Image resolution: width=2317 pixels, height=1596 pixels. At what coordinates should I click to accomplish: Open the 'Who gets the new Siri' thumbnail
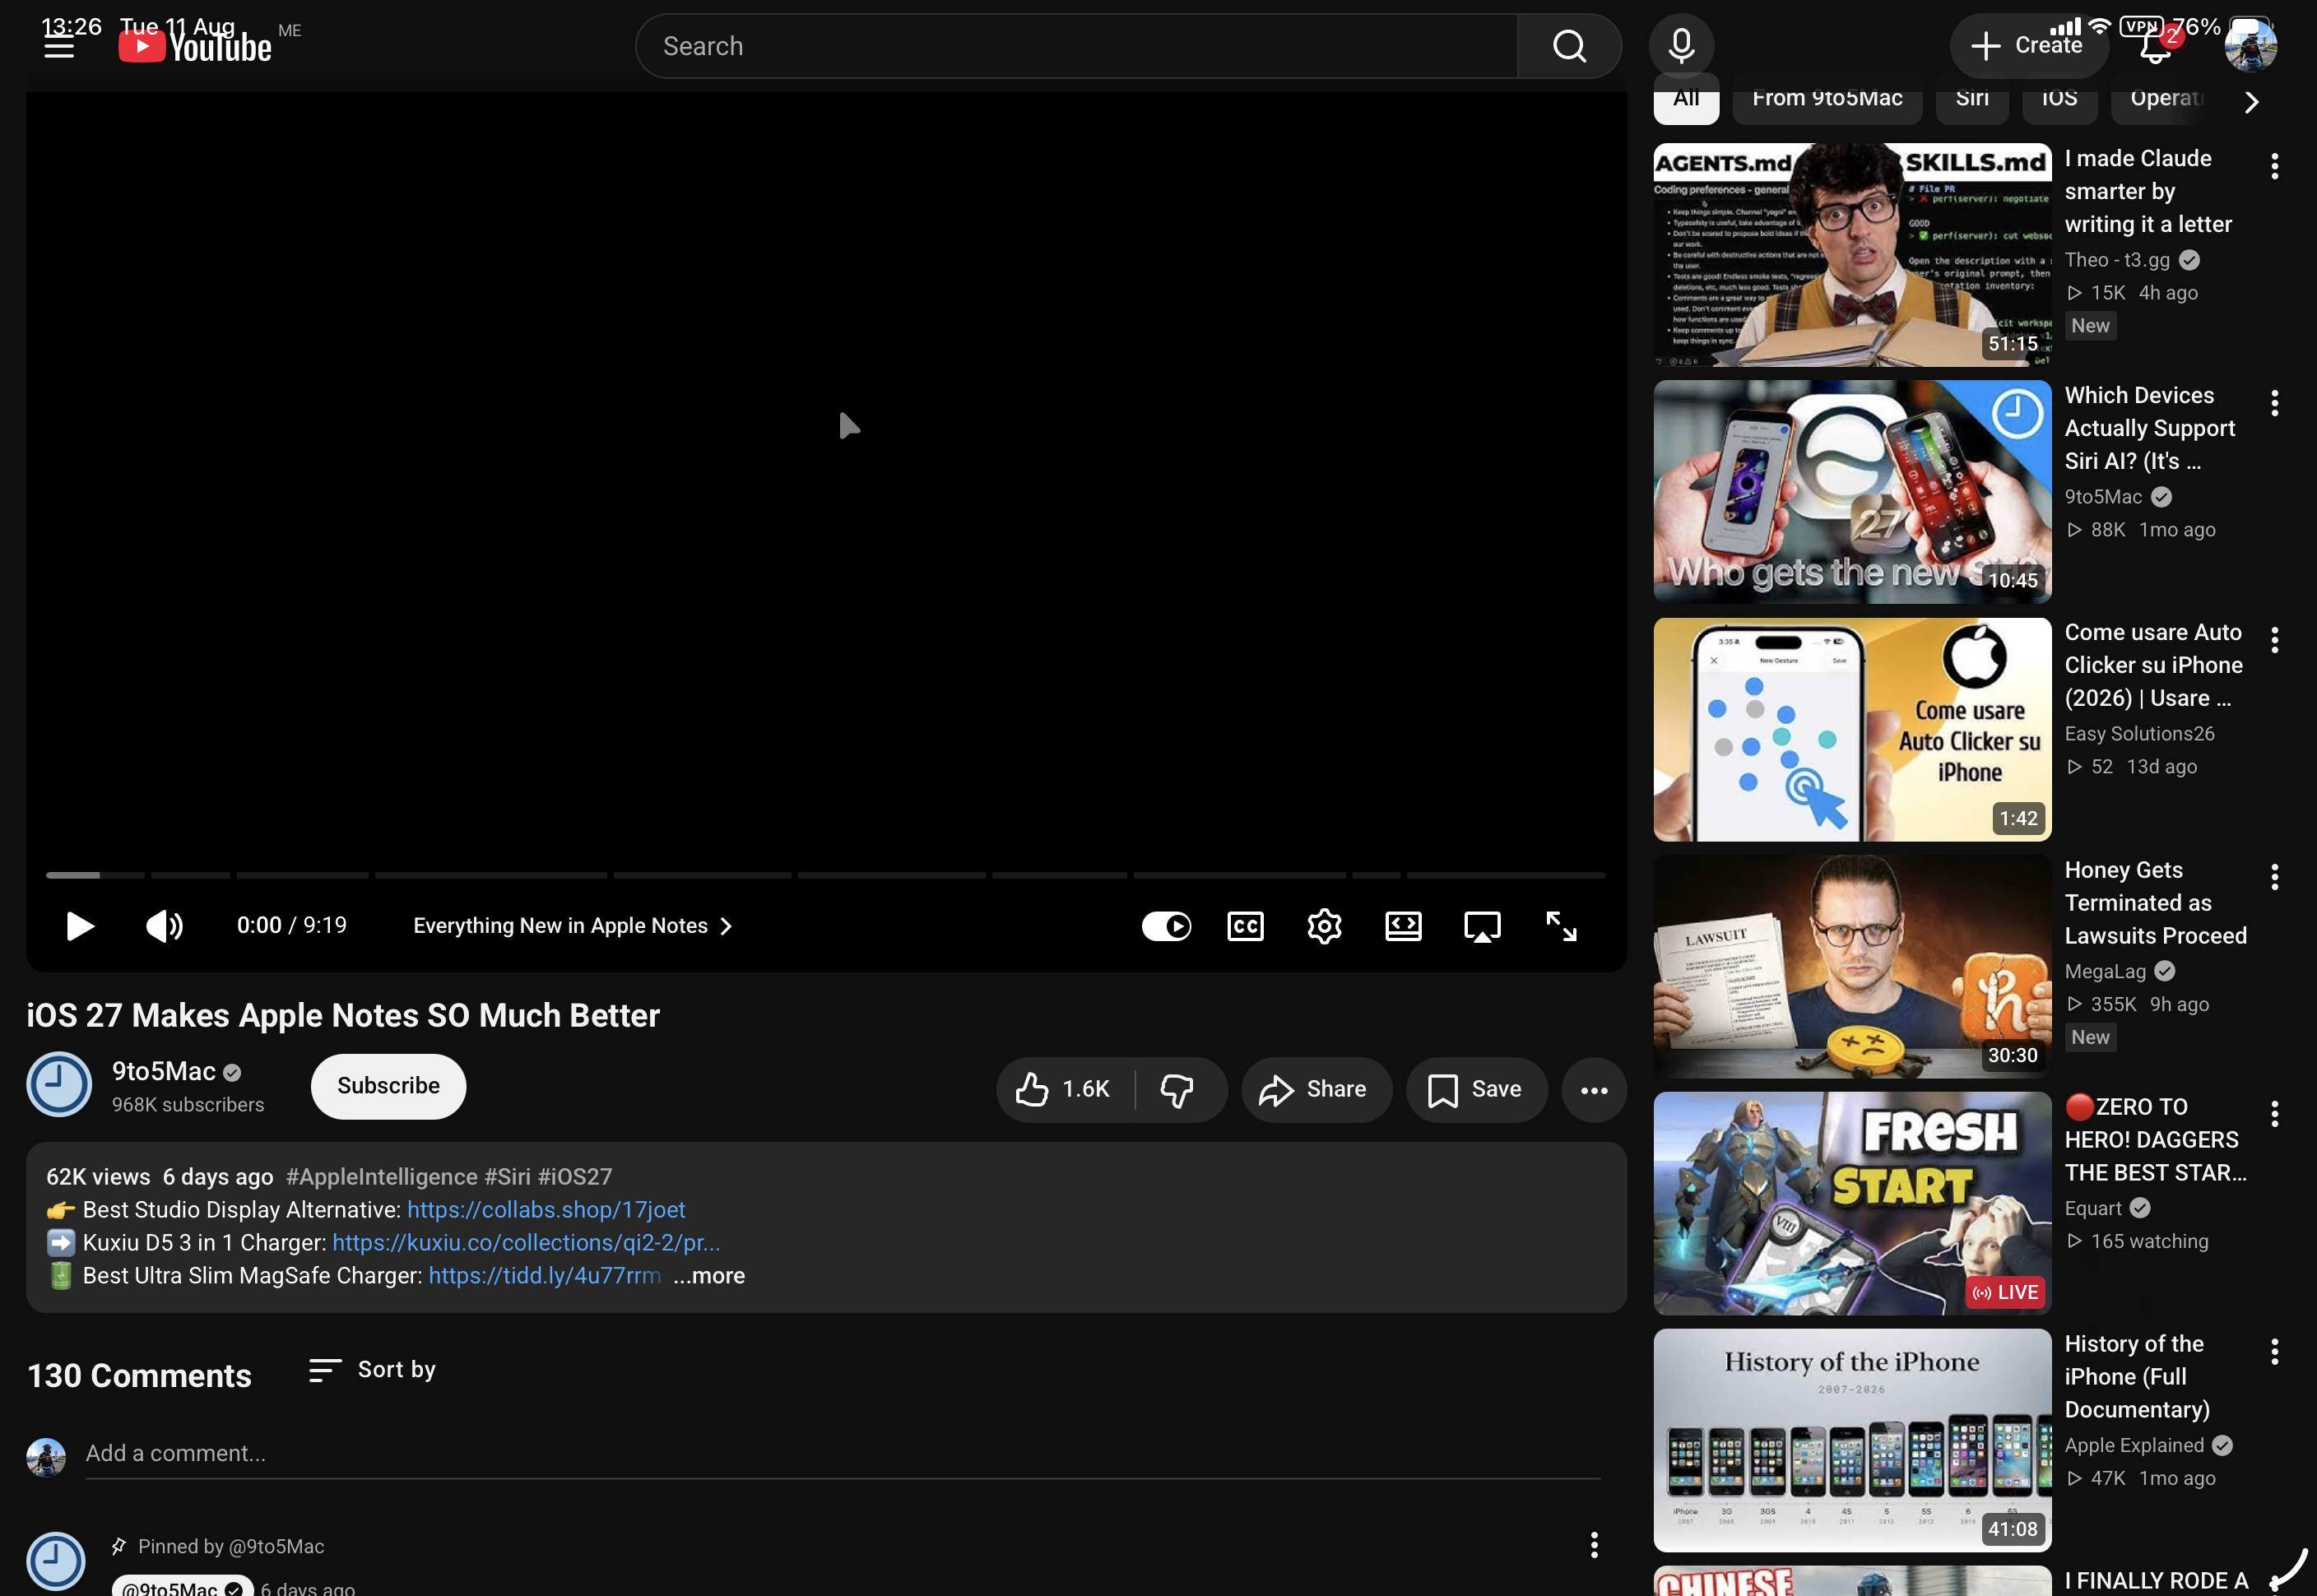[1852, 492]
